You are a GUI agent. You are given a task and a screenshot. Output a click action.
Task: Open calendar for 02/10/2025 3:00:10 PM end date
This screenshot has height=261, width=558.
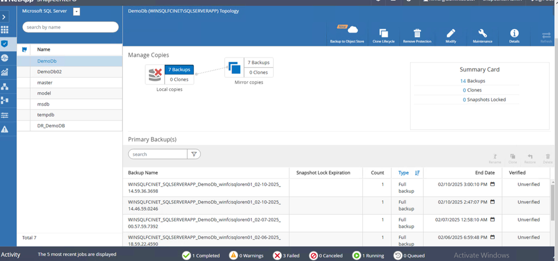(492, 184)
